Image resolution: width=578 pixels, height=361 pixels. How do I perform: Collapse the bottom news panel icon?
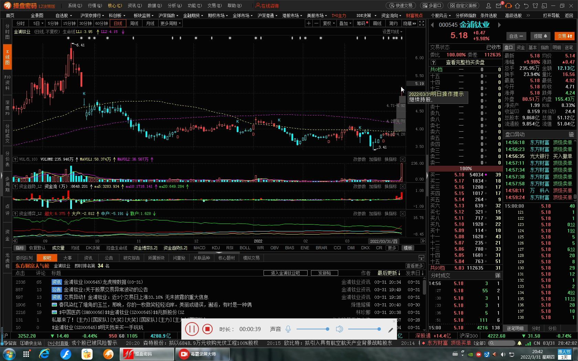click(421, 258)
